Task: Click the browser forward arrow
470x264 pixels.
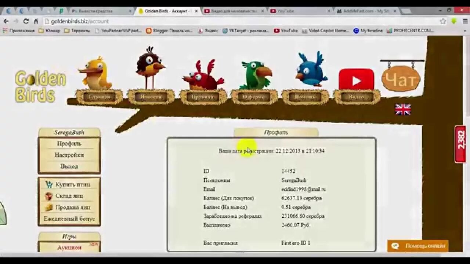Action: click(16, 21)
